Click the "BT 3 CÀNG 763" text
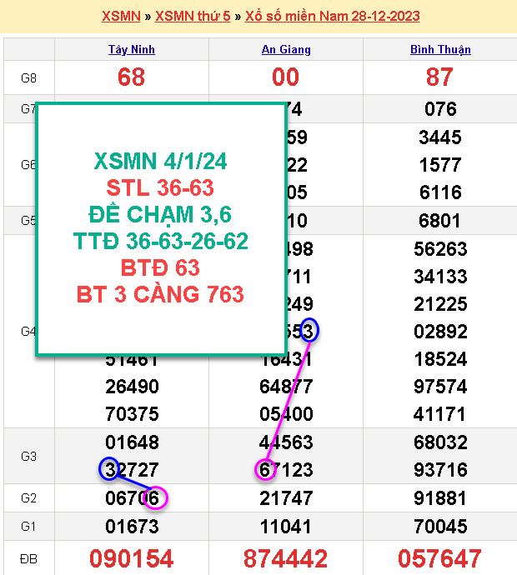The height and width of the screenshot is (575, 517). (x=160, y=294)
